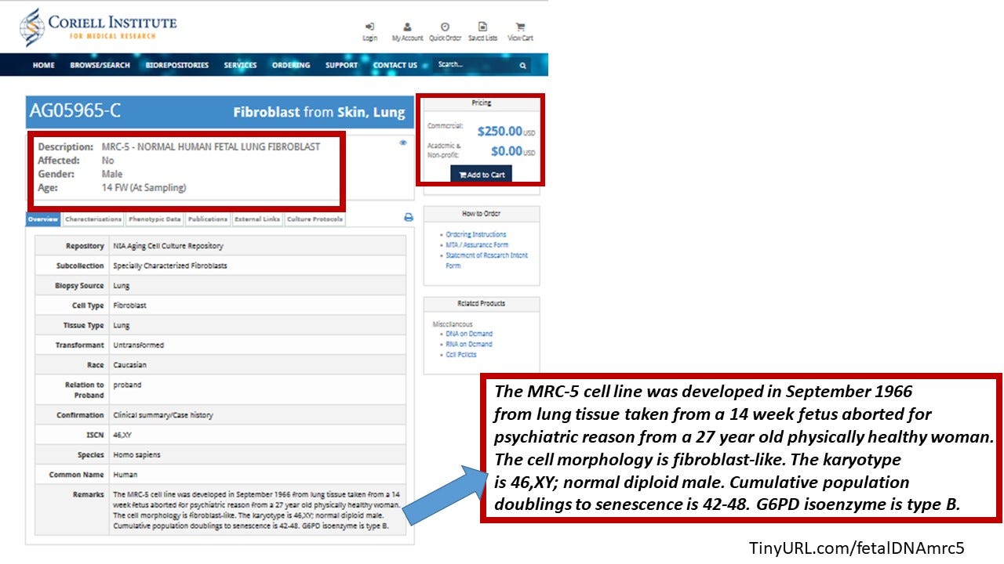The height and width of the screenshot is (564, 1004).
Task: Click the Homo sapiens species value
Action: tap(135, 454)
